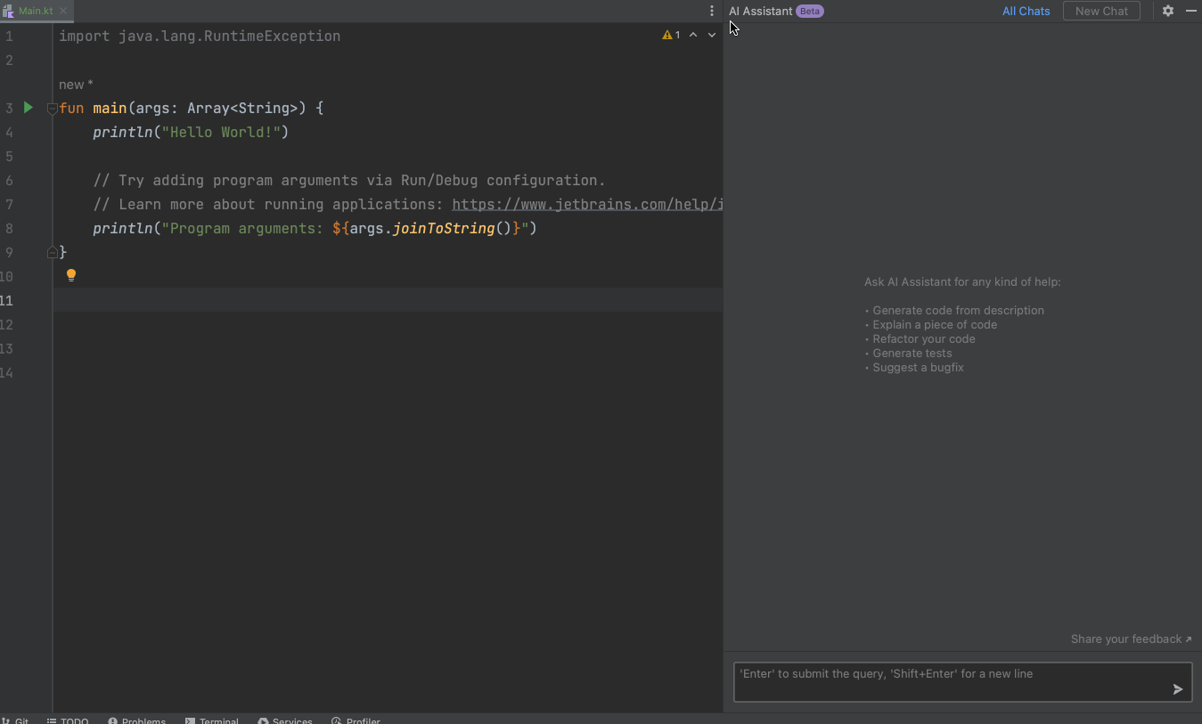Open the Git tool window

pos(16,720)
